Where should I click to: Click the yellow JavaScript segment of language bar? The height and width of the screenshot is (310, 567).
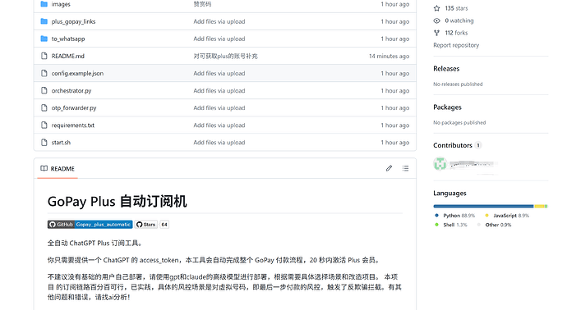pyautogui.click(x=540, y=206)
